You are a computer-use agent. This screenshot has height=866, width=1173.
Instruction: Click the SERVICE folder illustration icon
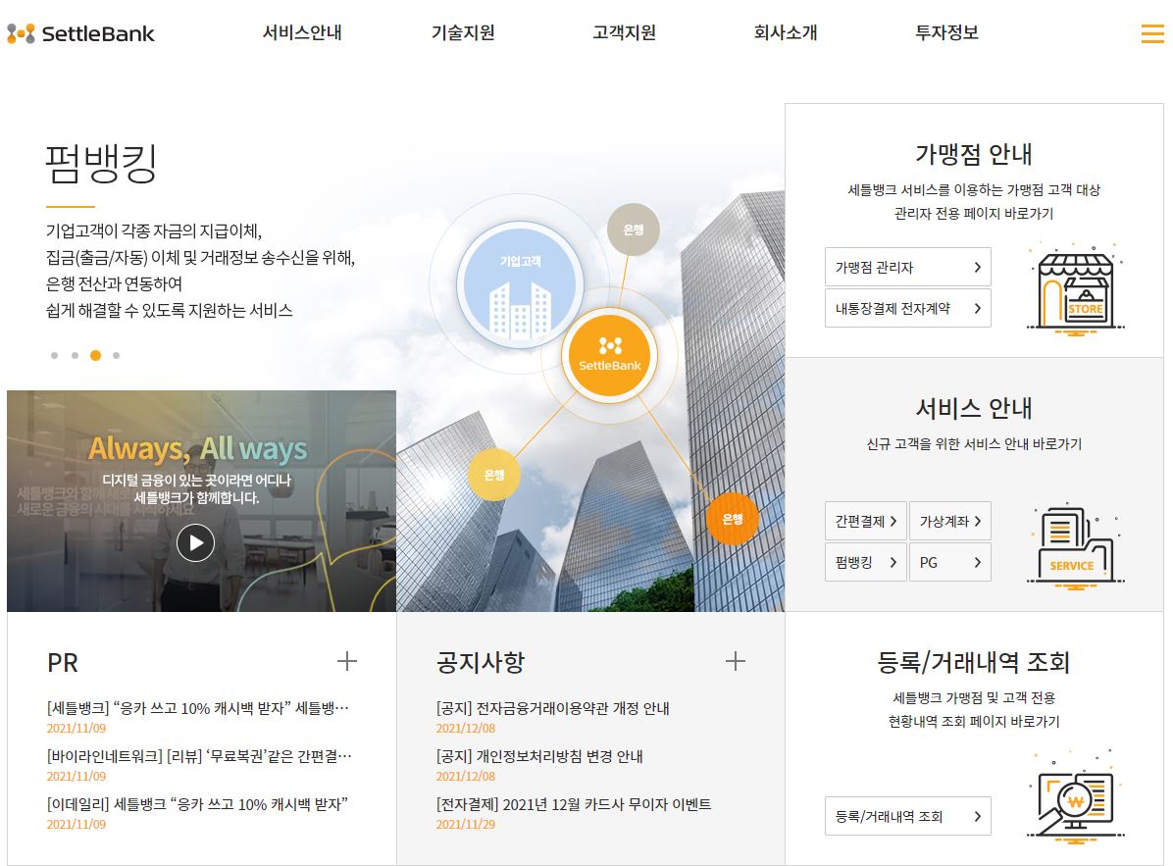(x=1076, y=548)
